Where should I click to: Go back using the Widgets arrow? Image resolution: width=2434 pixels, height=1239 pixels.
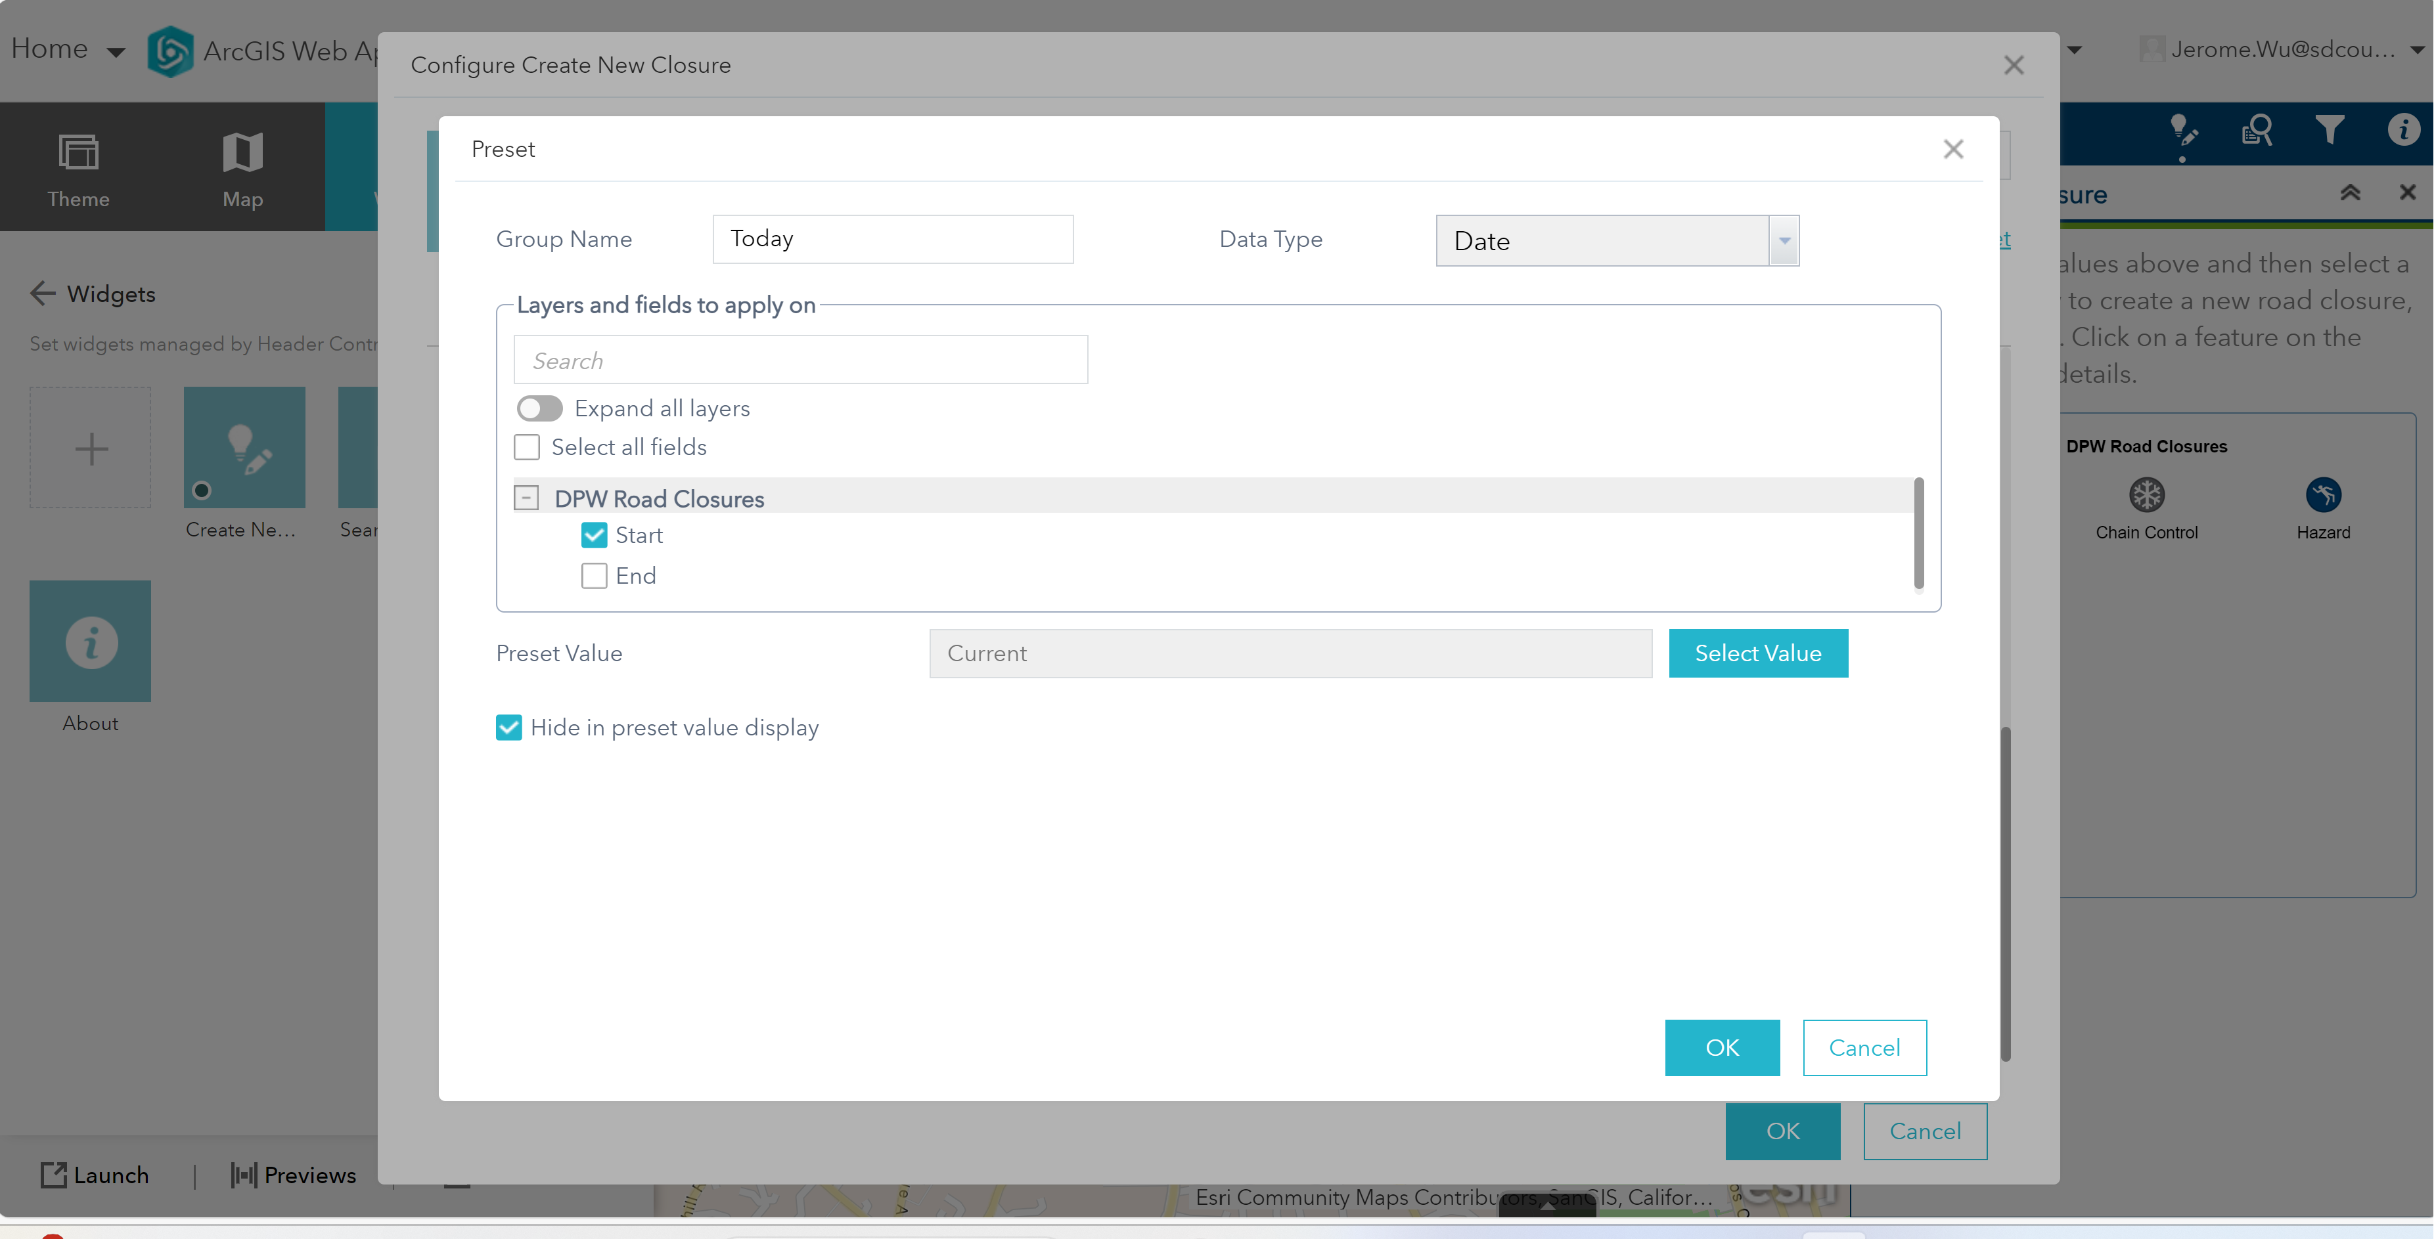(43, 293)
